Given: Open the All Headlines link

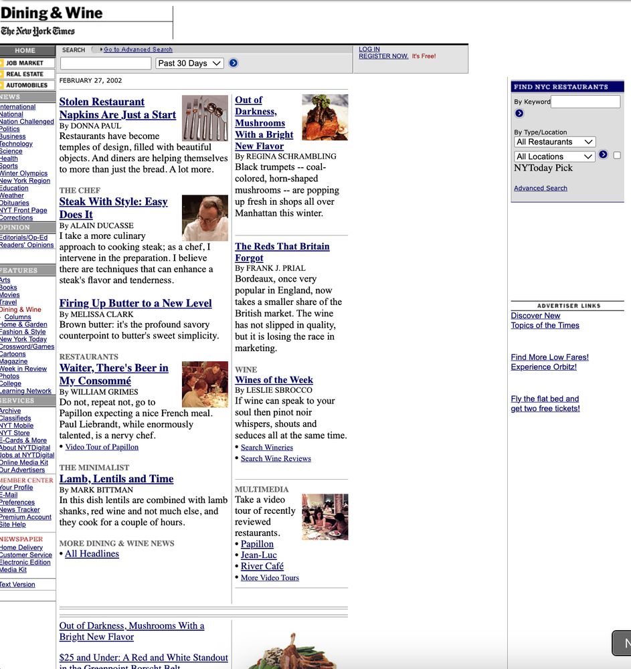Looking at the screenshot, I should pyautogui.click(x=92, y=553).
